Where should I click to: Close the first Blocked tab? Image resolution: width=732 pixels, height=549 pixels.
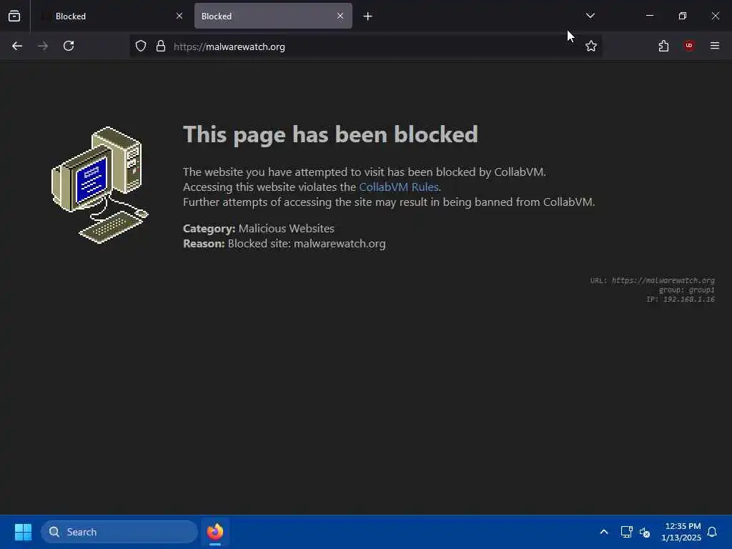click(x=179, y=16)
